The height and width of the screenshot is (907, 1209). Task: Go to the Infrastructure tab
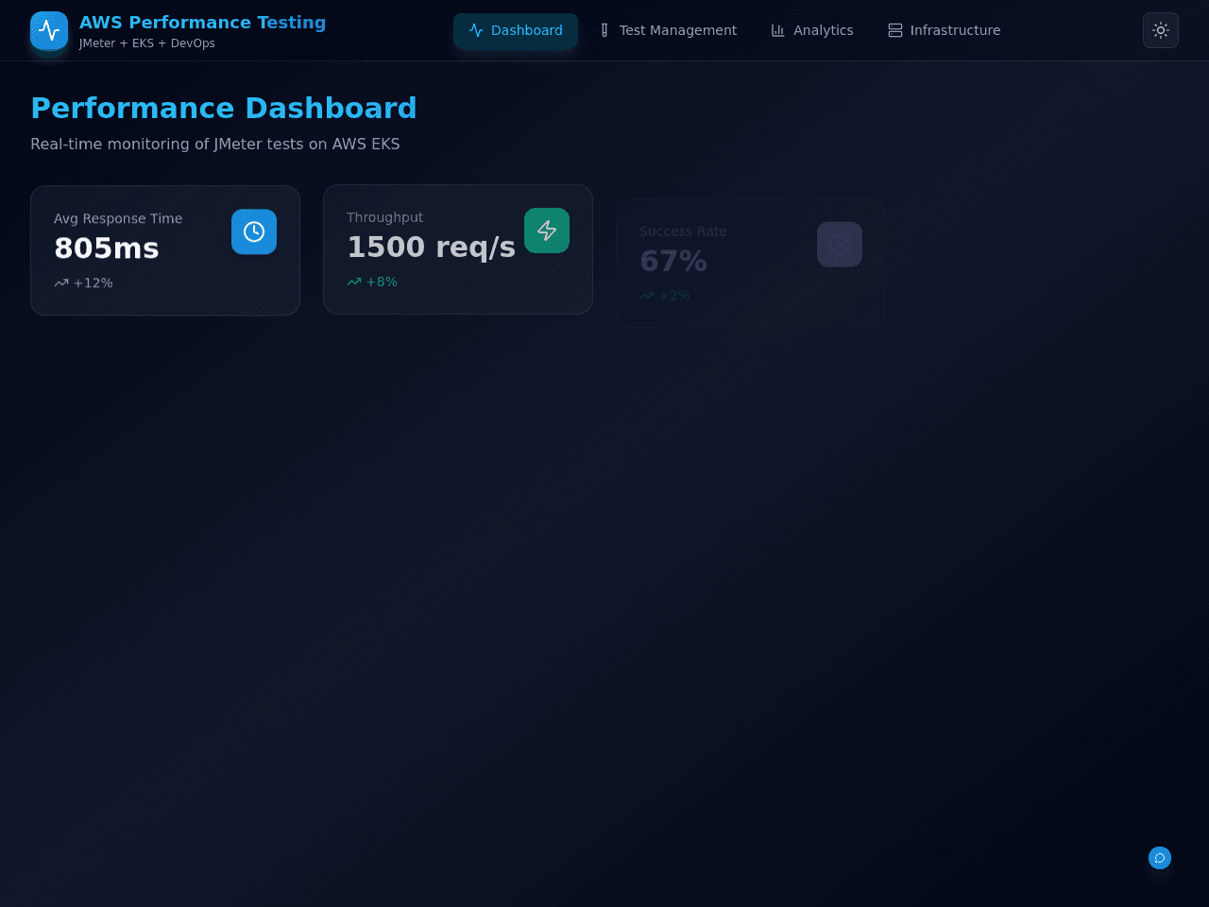point(945,30)
